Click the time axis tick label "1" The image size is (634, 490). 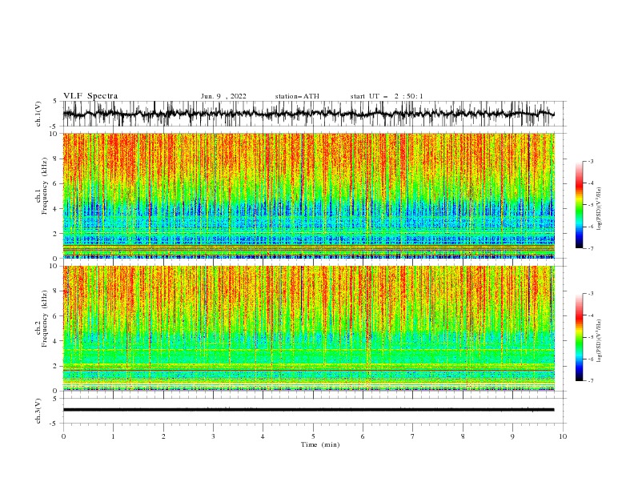click(x=113, y=436)
